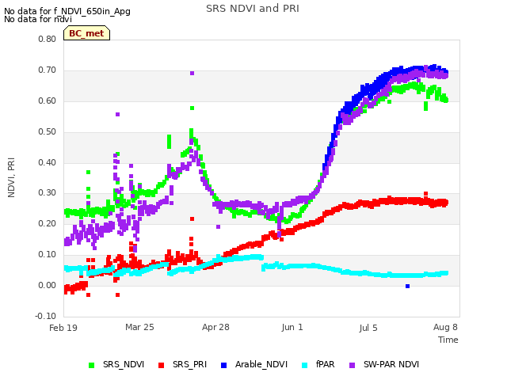The image size is (507, 380).
Task: Click the 0.60 y-axis tick label
Action: [48, 101]
